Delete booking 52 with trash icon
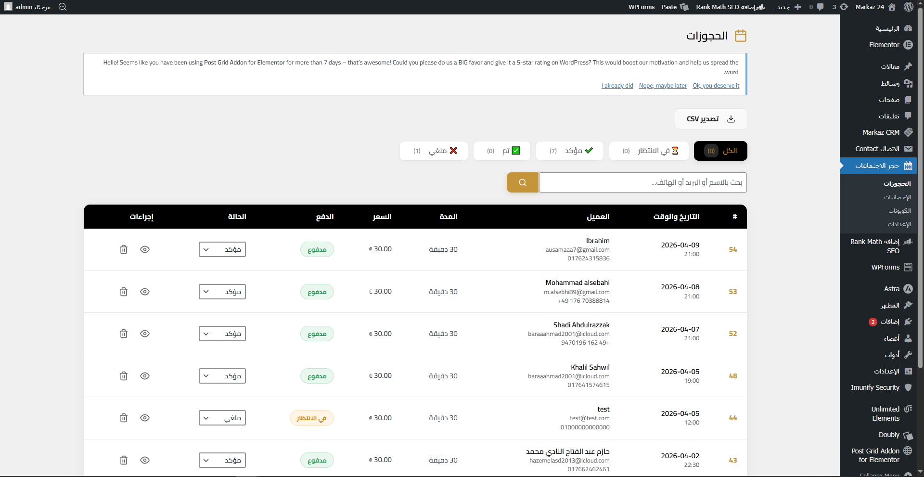This screenshot has width=924, height=477. click(124, 334)
